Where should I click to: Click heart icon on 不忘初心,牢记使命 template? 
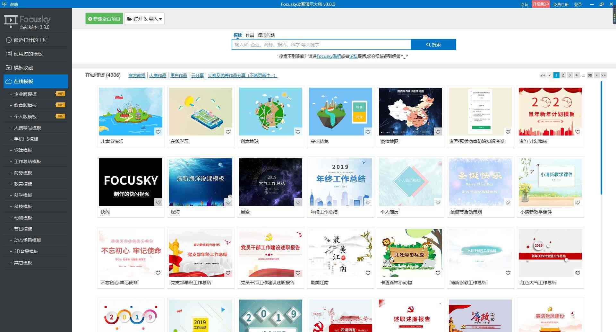(x=158, y=273)
